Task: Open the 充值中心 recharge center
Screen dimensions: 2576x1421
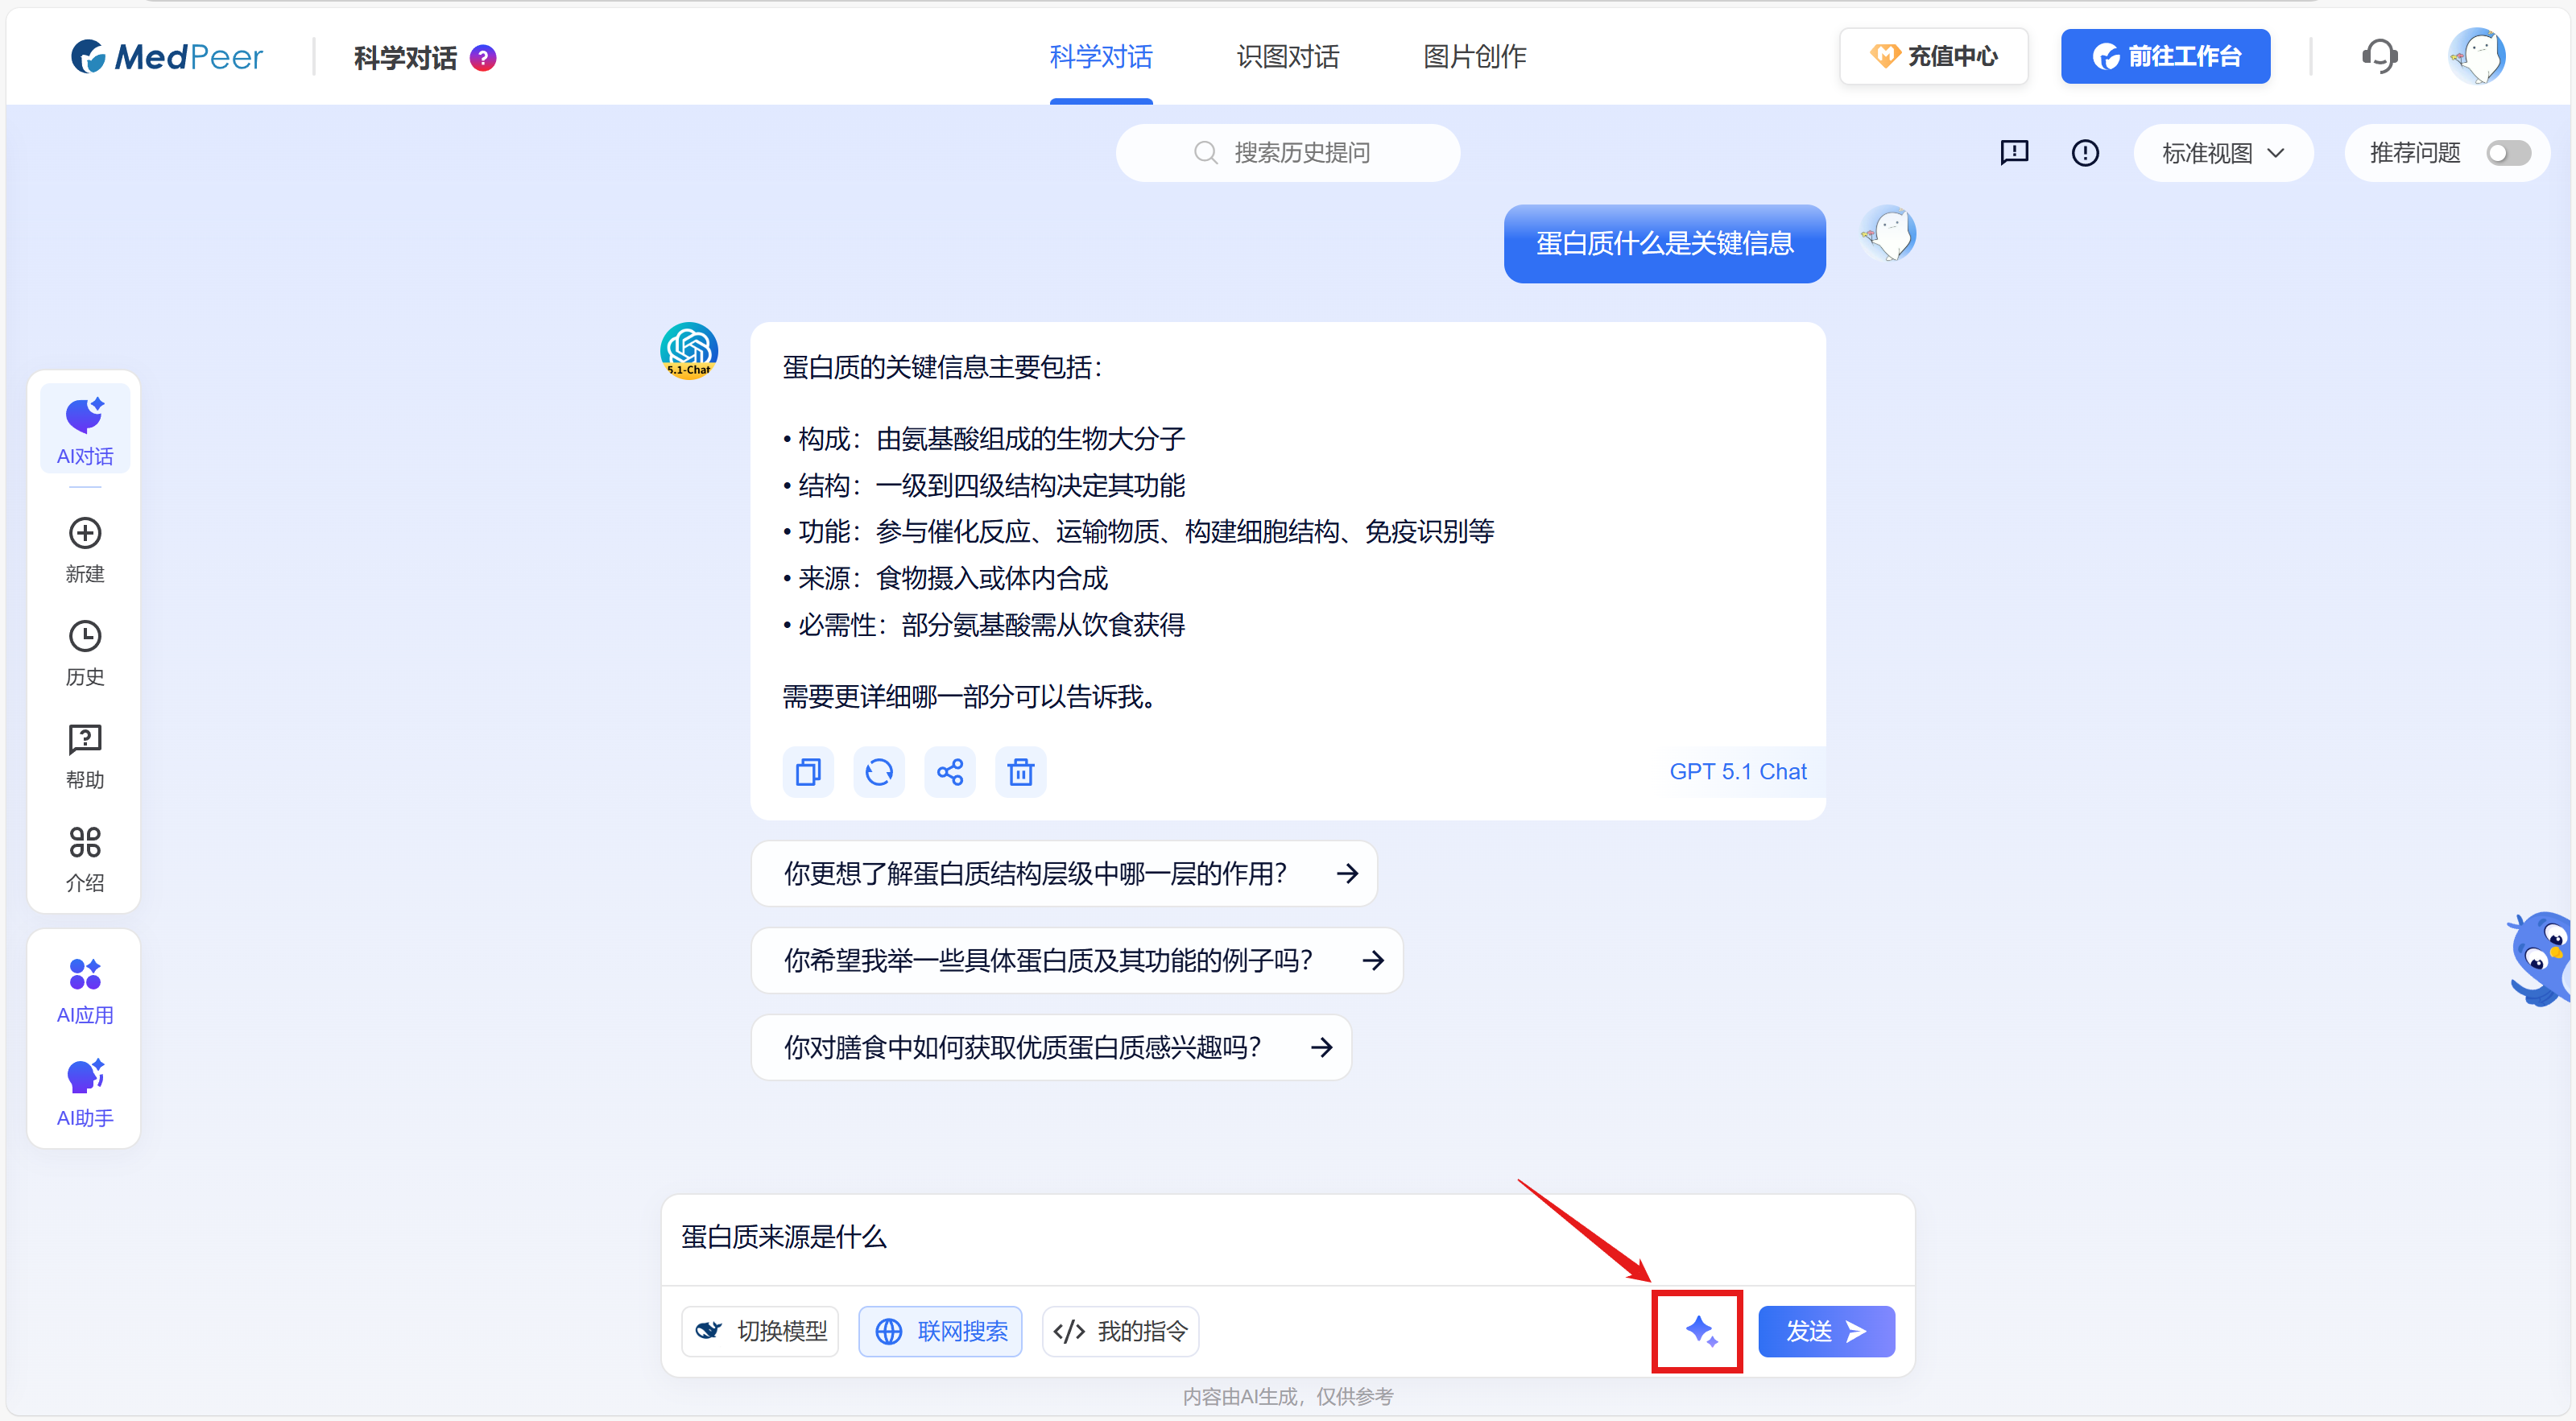Action: pyautogui.click(x=1933, y=56)
